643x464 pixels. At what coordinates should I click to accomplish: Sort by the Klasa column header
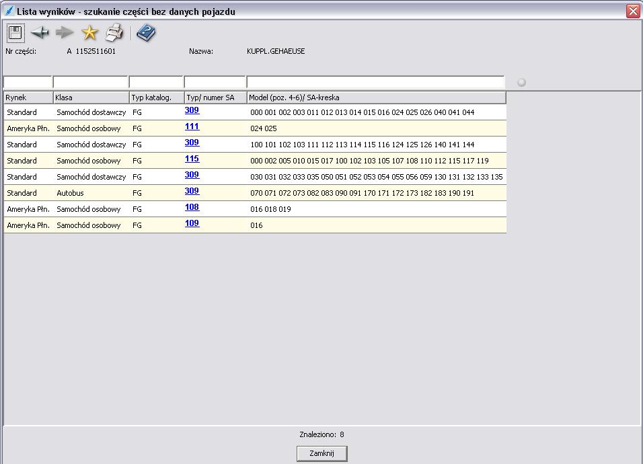(90, 98)
